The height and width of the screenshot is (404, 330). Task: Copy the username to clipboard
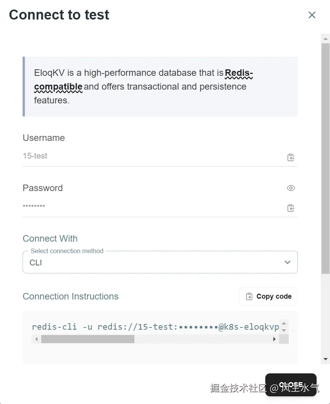coord(291,157)
